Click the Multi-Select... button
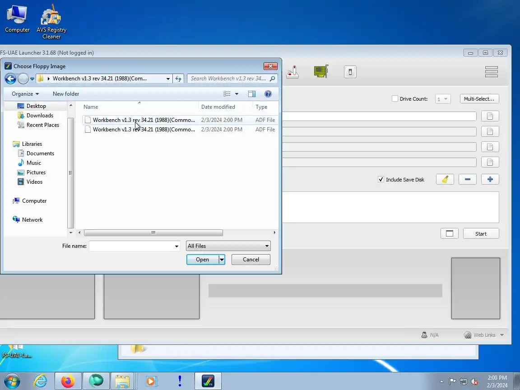The image size is (520, 390). (x=479, y=99)
